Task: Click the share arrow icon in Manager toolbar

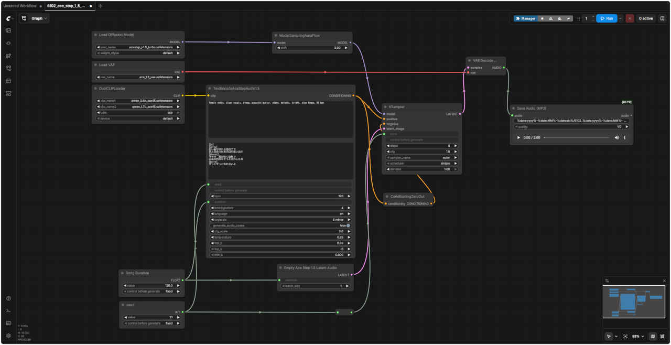Action: 569,18
